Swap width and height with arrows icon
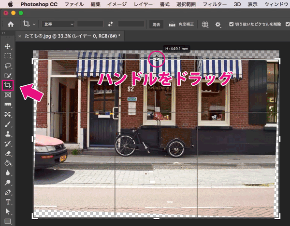290x226 pixels. [x=110, y=24]
